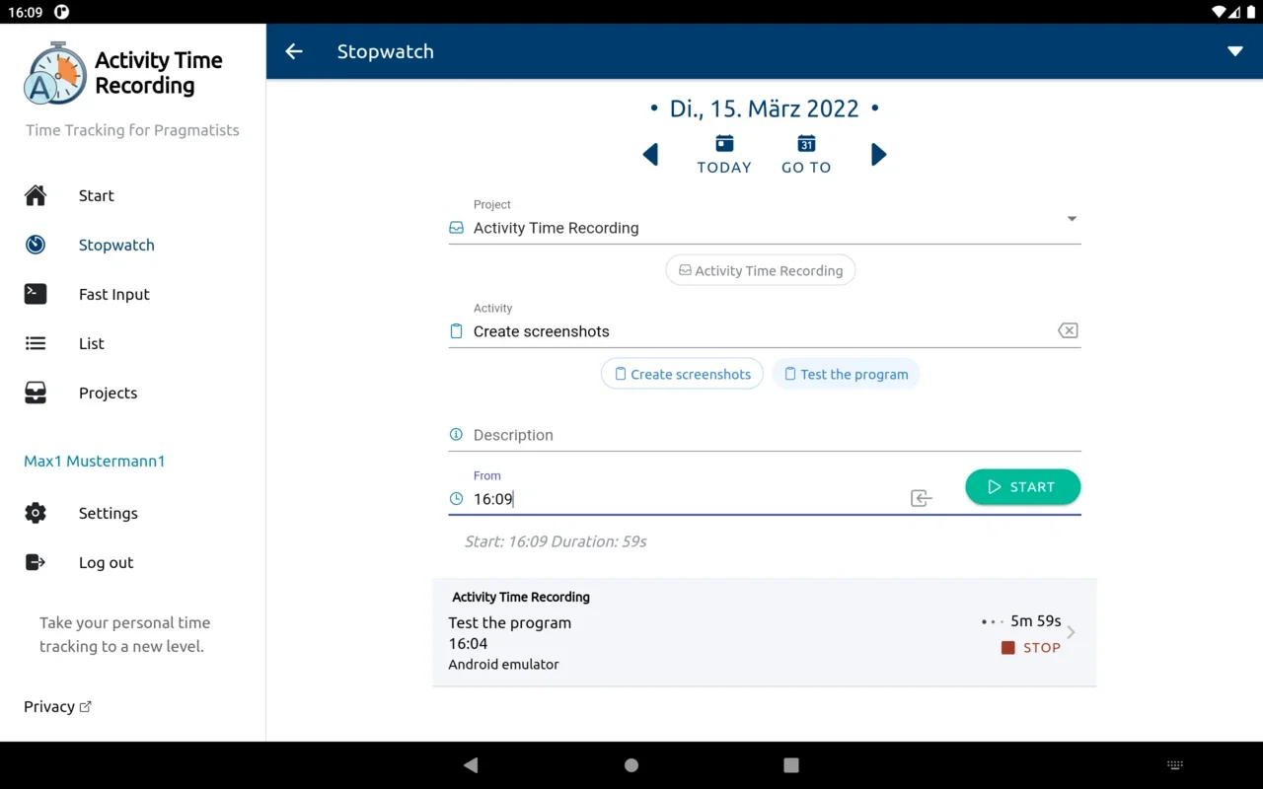Screen dimensions: 1263x789
Task: Open entry details via chevron arrow
Action: tap(1071, 632)
